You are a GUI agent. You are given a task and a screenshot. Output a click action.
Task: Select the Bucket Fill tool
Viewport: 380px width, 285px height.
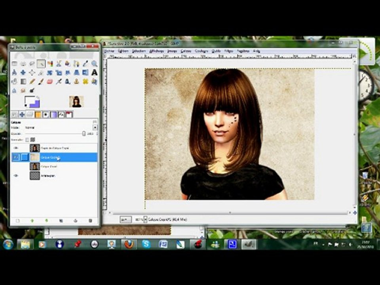14,82
